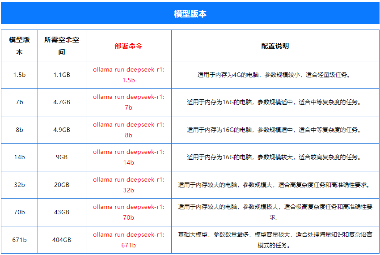Click the 7b model version cell
Image resolution: width=380 pixels, height=255 pixels.
click(19, 102)
